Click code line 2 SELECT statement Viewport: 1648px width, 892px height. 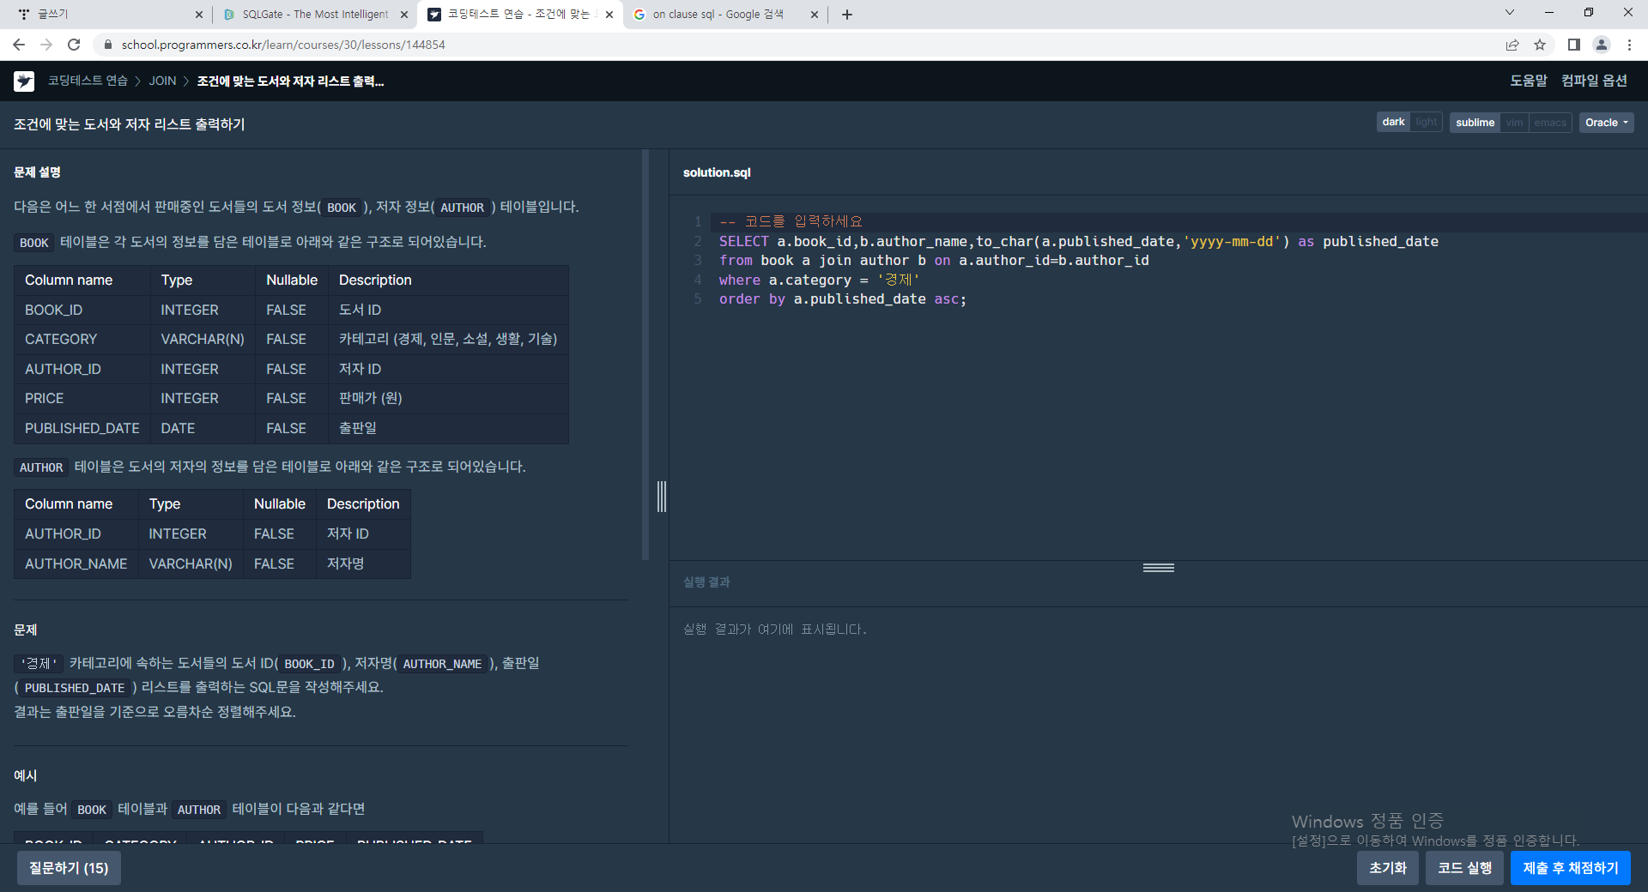click(1078, 242)
